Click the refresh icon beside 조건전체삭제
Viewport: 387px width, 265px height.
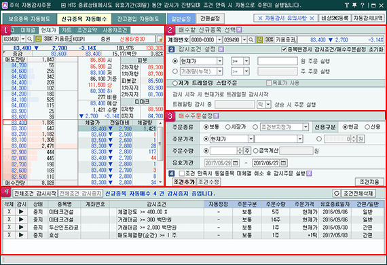(337, 193)
